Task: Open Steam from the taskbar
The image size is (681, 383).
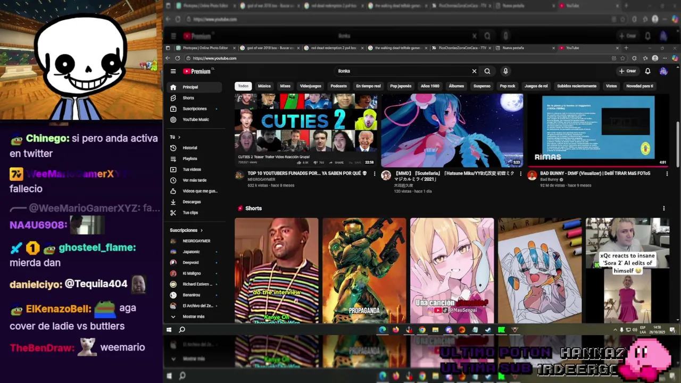Action: click(488, 330)
